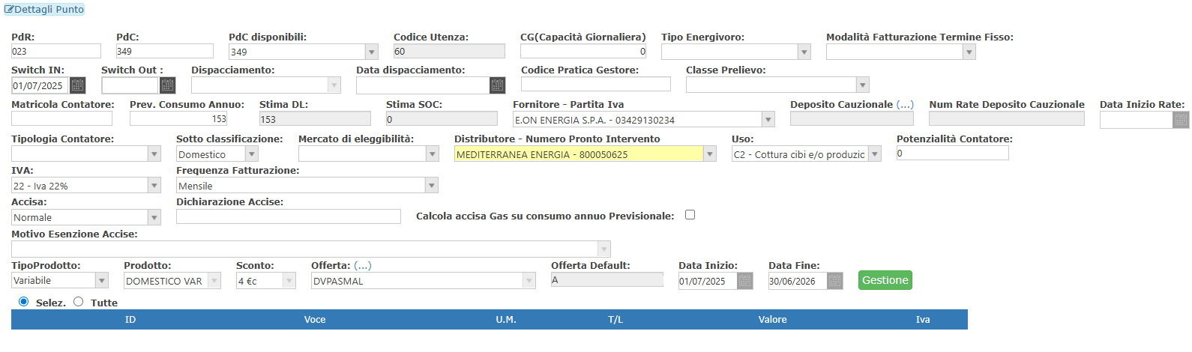Click the Offerta Default field

[607, 279]
